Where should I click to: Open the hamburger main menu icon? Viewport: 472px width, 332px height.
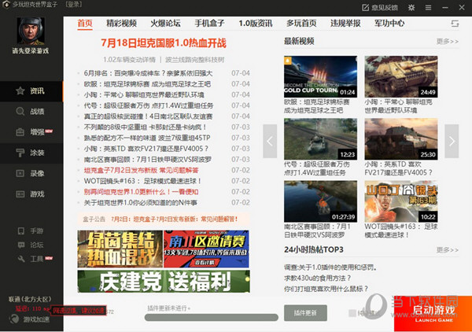[x=428, y=8]
